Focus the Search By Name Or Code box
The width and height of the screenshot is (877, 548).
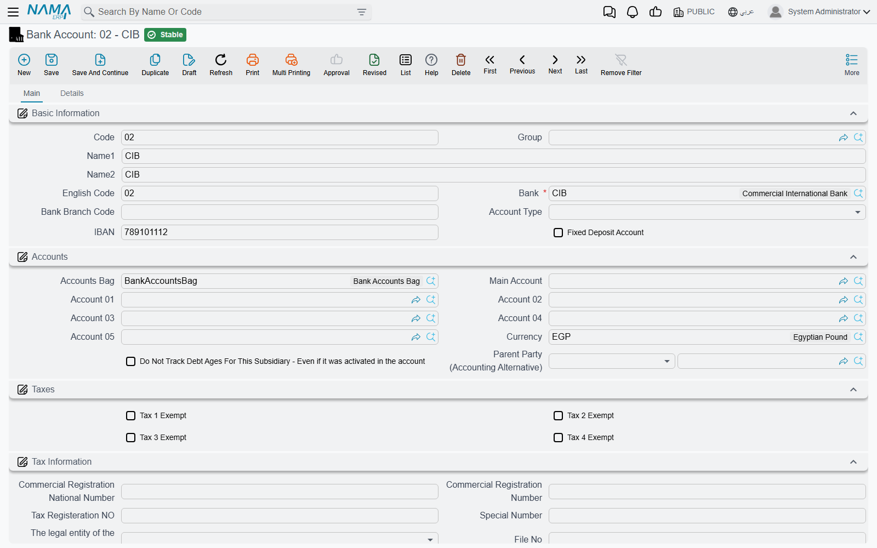click(x=226, y=12)
